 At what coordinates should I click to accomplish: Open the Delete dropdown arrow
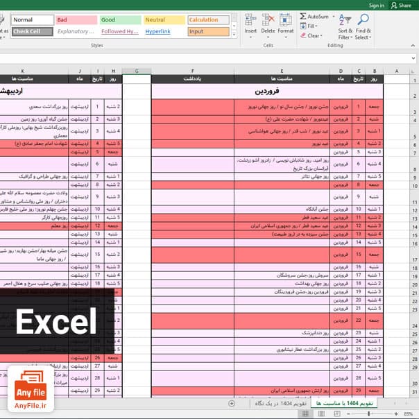(x=268, y=37)
